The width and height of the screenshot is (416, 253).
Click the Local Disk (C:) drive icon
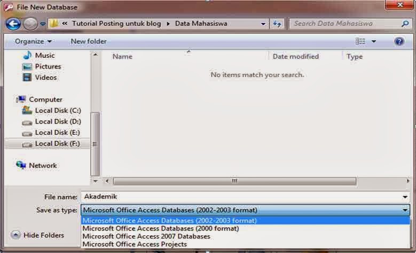pyautogui.click(x=27, y=110)
